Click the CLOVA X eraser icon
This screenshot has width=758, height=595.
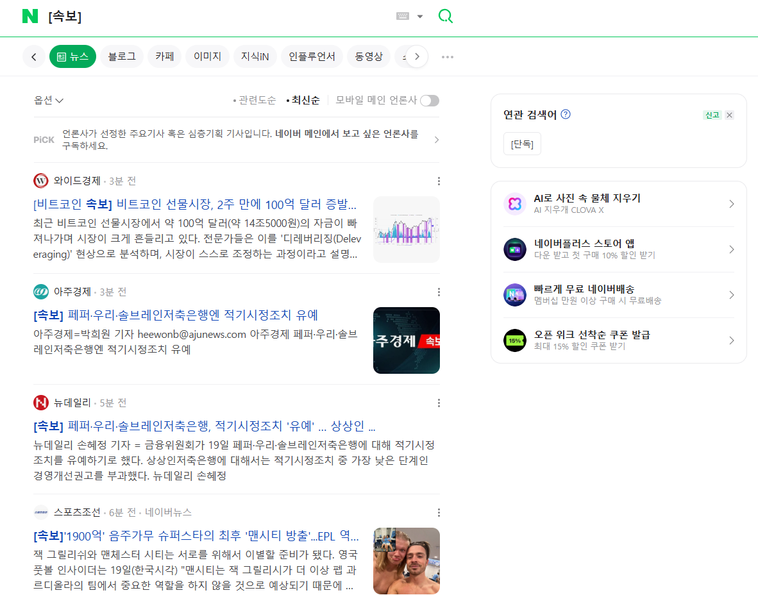[515, 204]
